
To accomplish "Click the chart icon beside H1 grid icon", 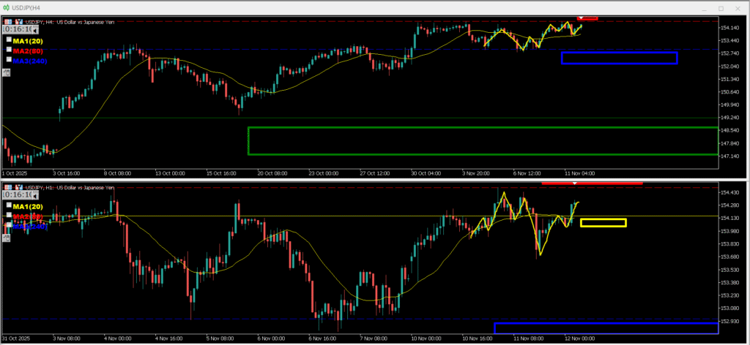I will pyautogui.click(x=18, y=188).
